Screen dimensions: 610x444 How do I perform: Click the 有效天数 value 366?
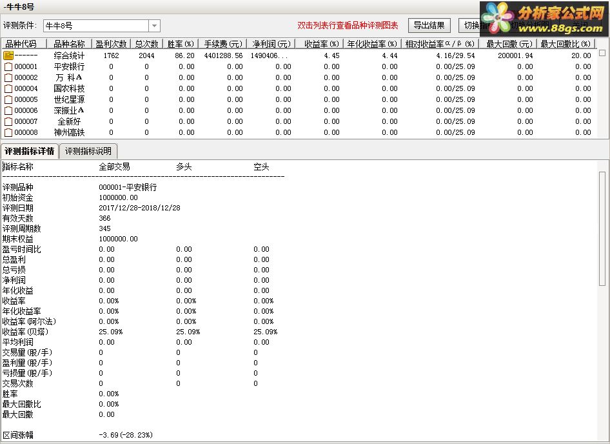[104, 218]
